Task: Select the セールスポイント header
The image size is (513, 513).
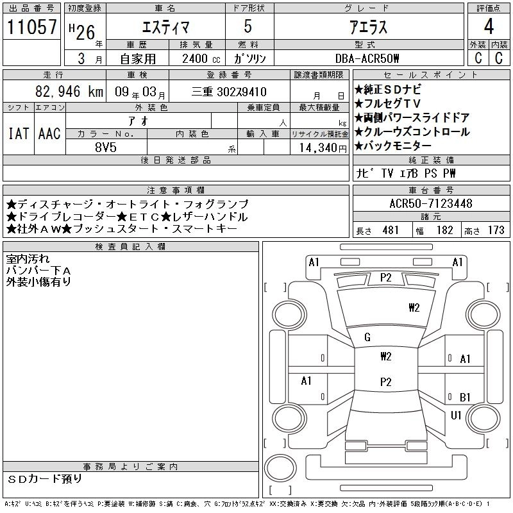Action: (431, 75)
